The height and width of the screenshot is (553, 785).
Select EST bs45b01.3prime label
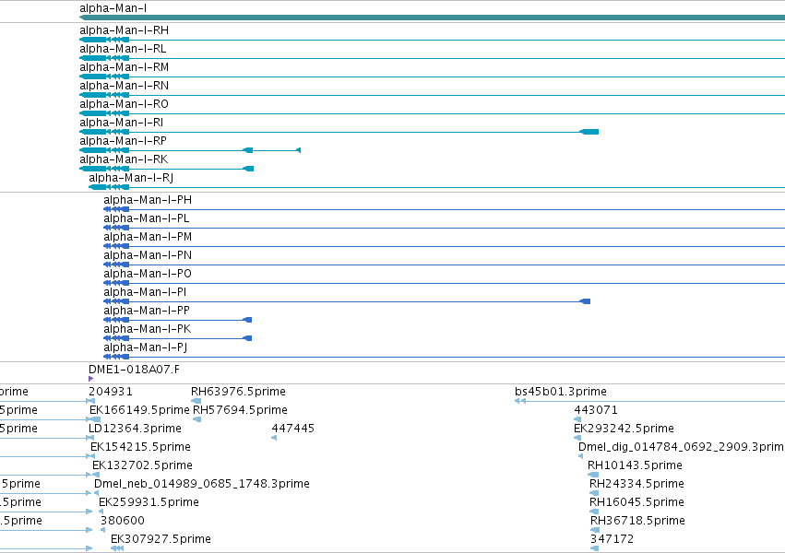point(561,392)
